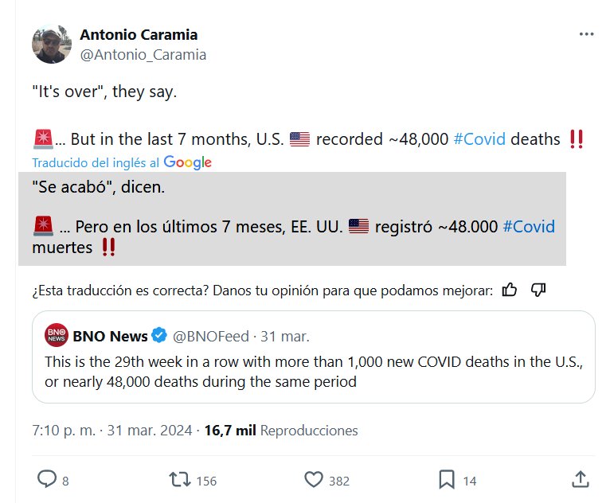Click Antonio Caramia's profile picture
The width and height of the screenshot is (610, 503).
(x=52, y=44)
